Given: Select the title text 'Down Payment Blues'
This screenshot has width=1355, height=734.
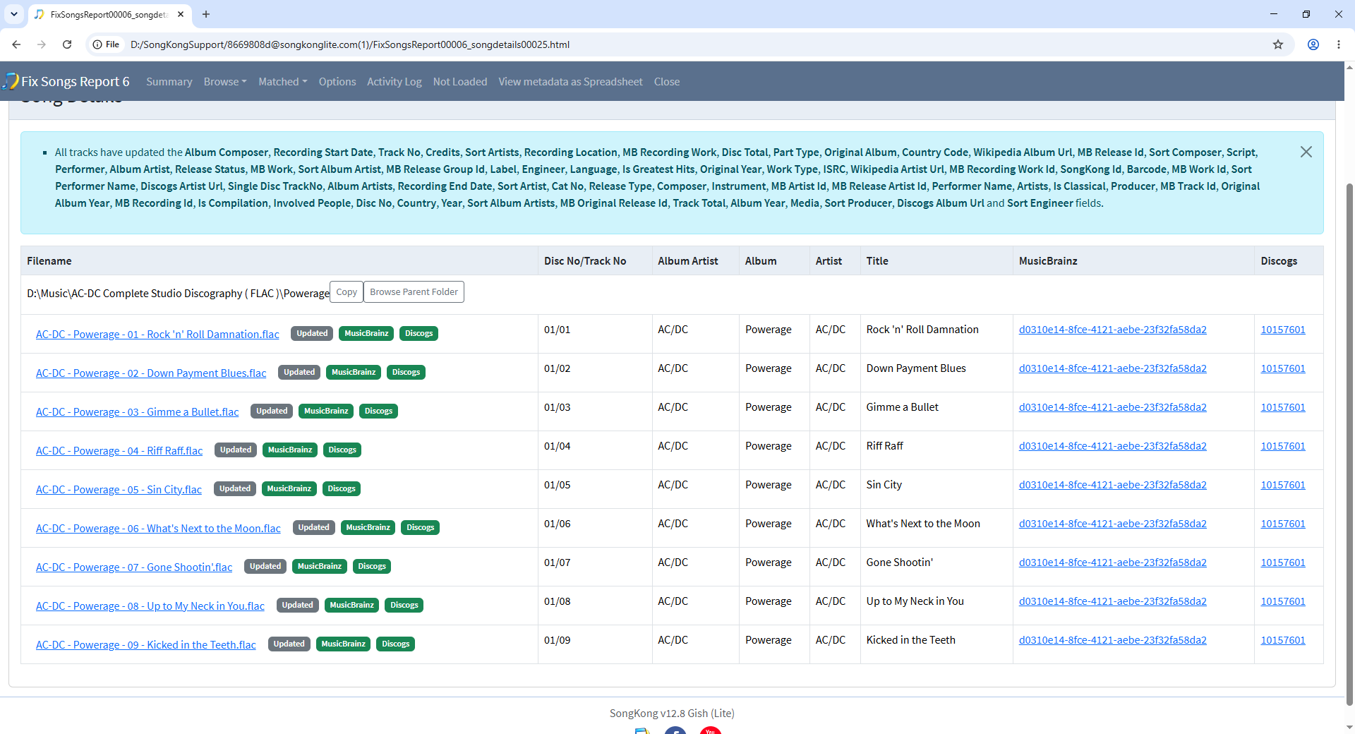Looking at the screenshot, I should click(x=916, y=368).
